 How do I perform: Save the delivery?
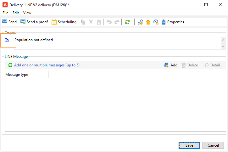click(189, 145)
